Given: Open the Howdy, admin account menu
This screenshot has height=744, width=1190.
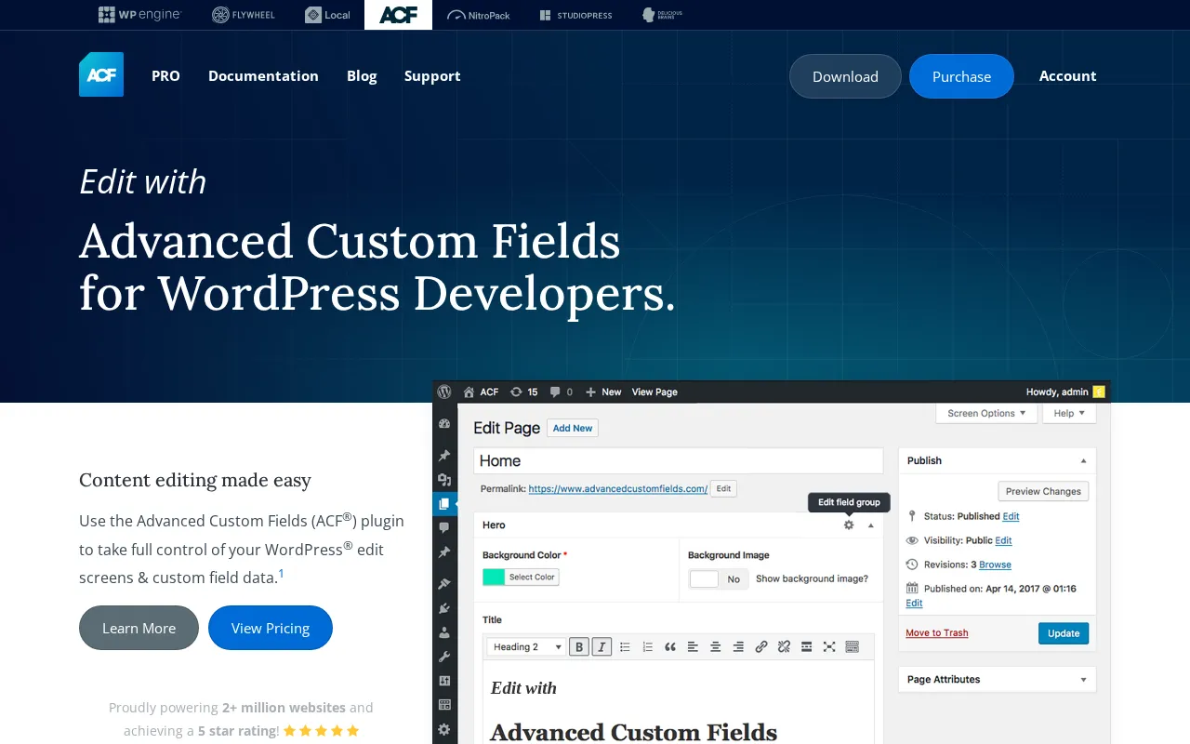Looking at the screenshot, I should [x=1065, y=392].
